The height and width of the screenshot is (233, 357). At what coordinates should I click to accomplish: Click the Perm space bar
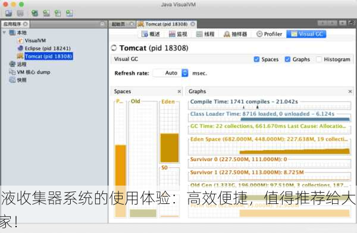coord(120,181)
